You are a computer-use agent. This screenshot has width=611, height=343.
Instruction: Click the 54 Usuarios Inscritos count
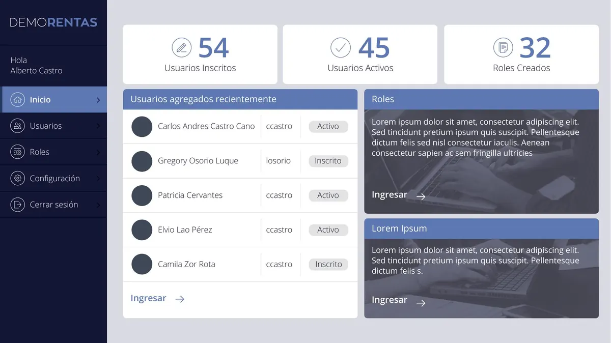point(213,48)
